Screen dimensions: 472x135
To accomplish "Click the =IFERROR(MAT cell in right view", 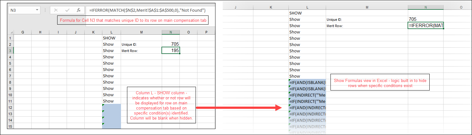I will [425, 26].
